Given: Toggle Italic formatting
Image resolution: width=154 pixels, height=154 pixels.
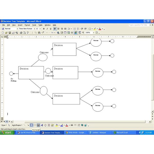Looking at the screenshot, I should pyautogui.click(x=47, y=29).
